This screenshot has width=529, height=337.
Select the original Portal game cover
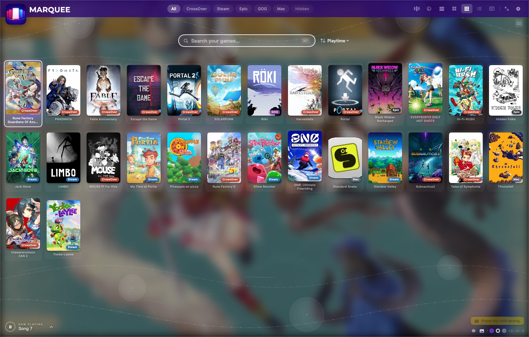[x=345, y=90]
